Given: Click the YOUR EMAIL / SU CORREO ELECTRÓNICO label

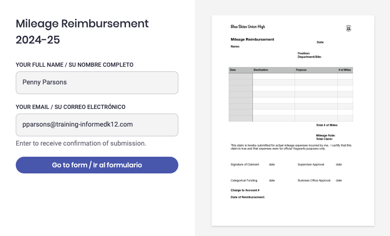Looking at the screenshot, I should (x=71, y=107).
